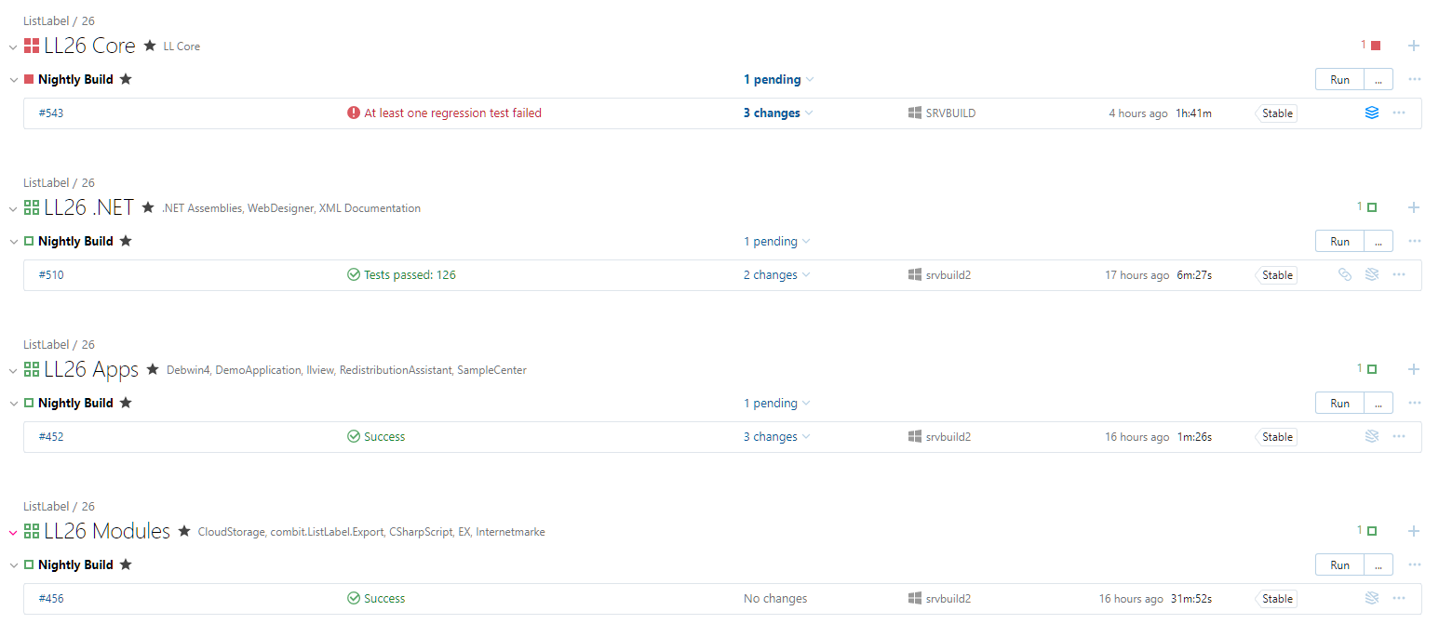Click the green LL26 Modules project grid icon
This screenshot has height=624, width=1439.
[32, 531]
